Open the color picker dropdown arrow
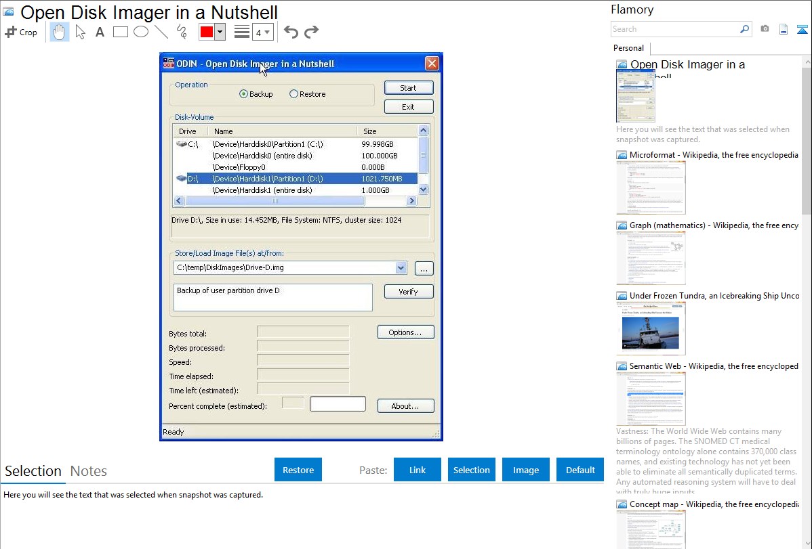The height and width of the screenshot is (549, 812). [220, 32]
